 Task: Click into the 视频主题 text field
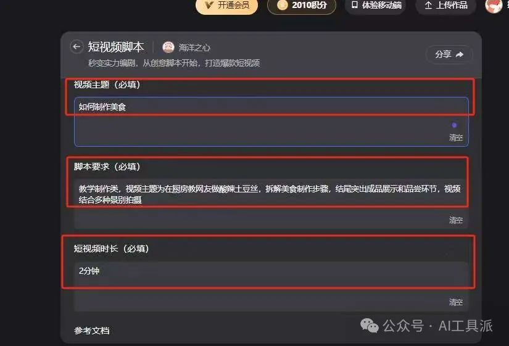point(271,122)
